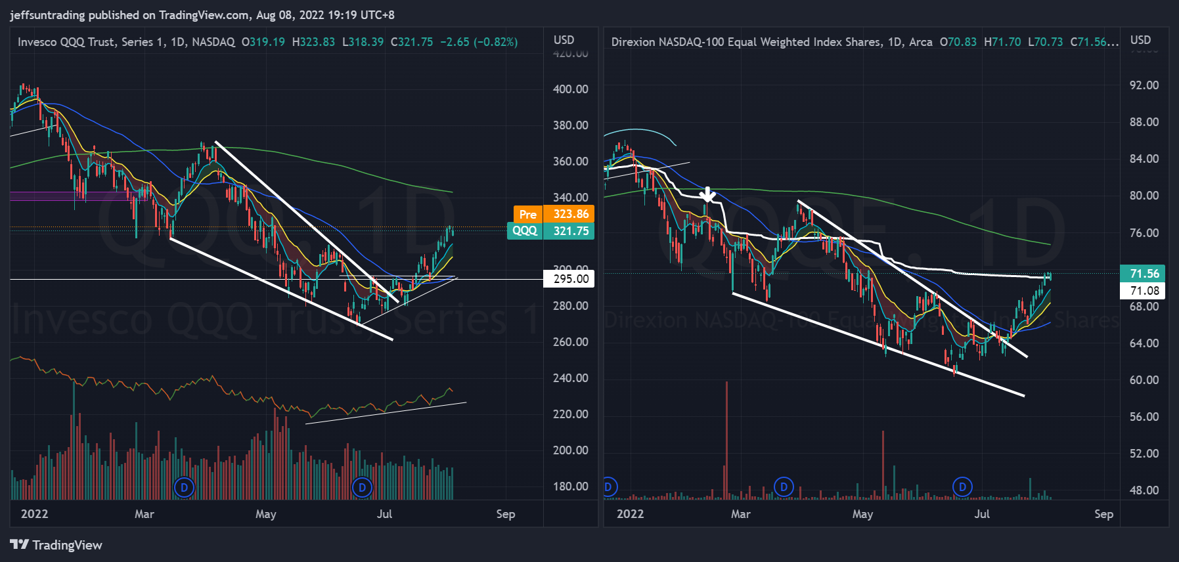1179x562 pixels.
Task: Click the 180.00 price axis label
Action: tap(571, 486)
